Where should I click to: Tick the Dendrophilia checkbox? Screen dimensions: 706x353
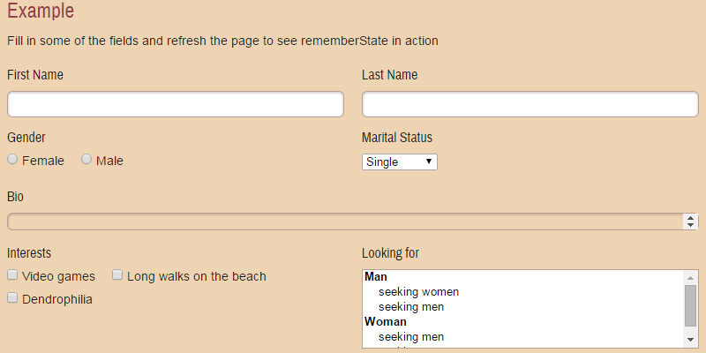click(x=12, y=298)
